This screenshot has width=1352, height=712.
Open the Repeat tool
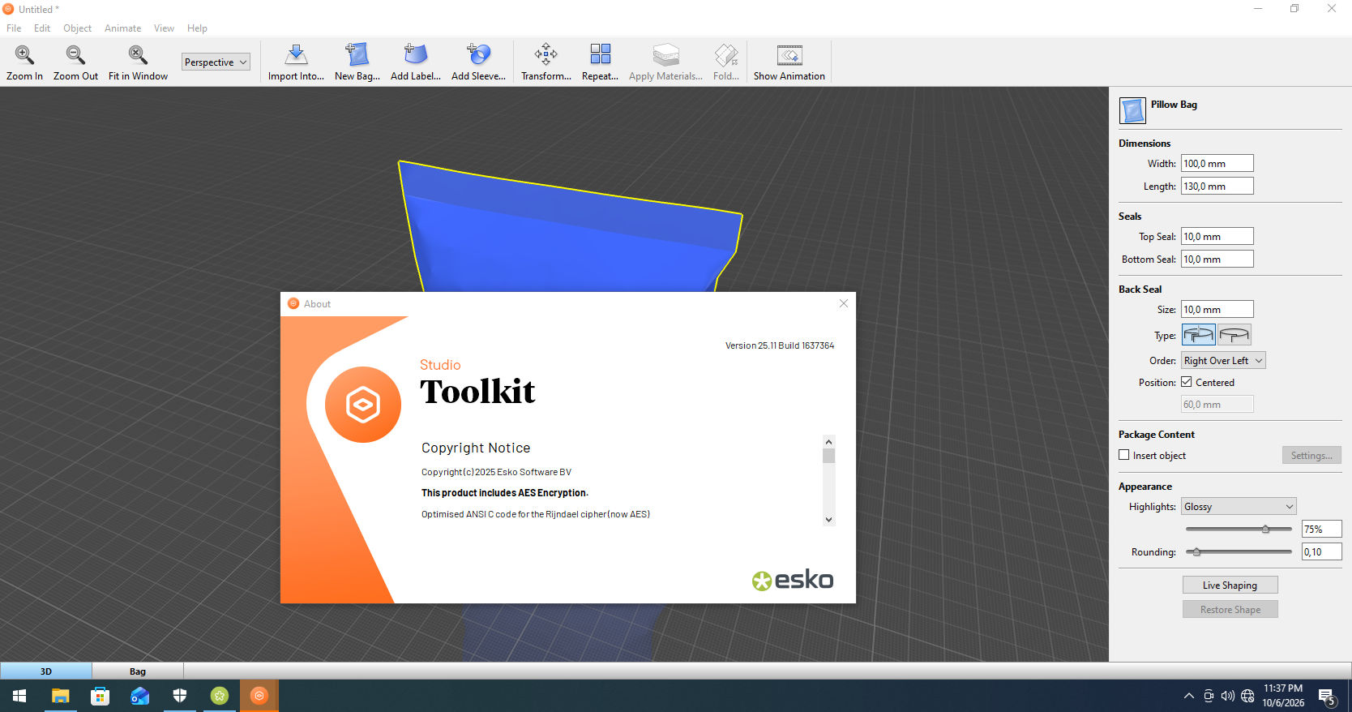pyautogui.click(x=600, y=63)
